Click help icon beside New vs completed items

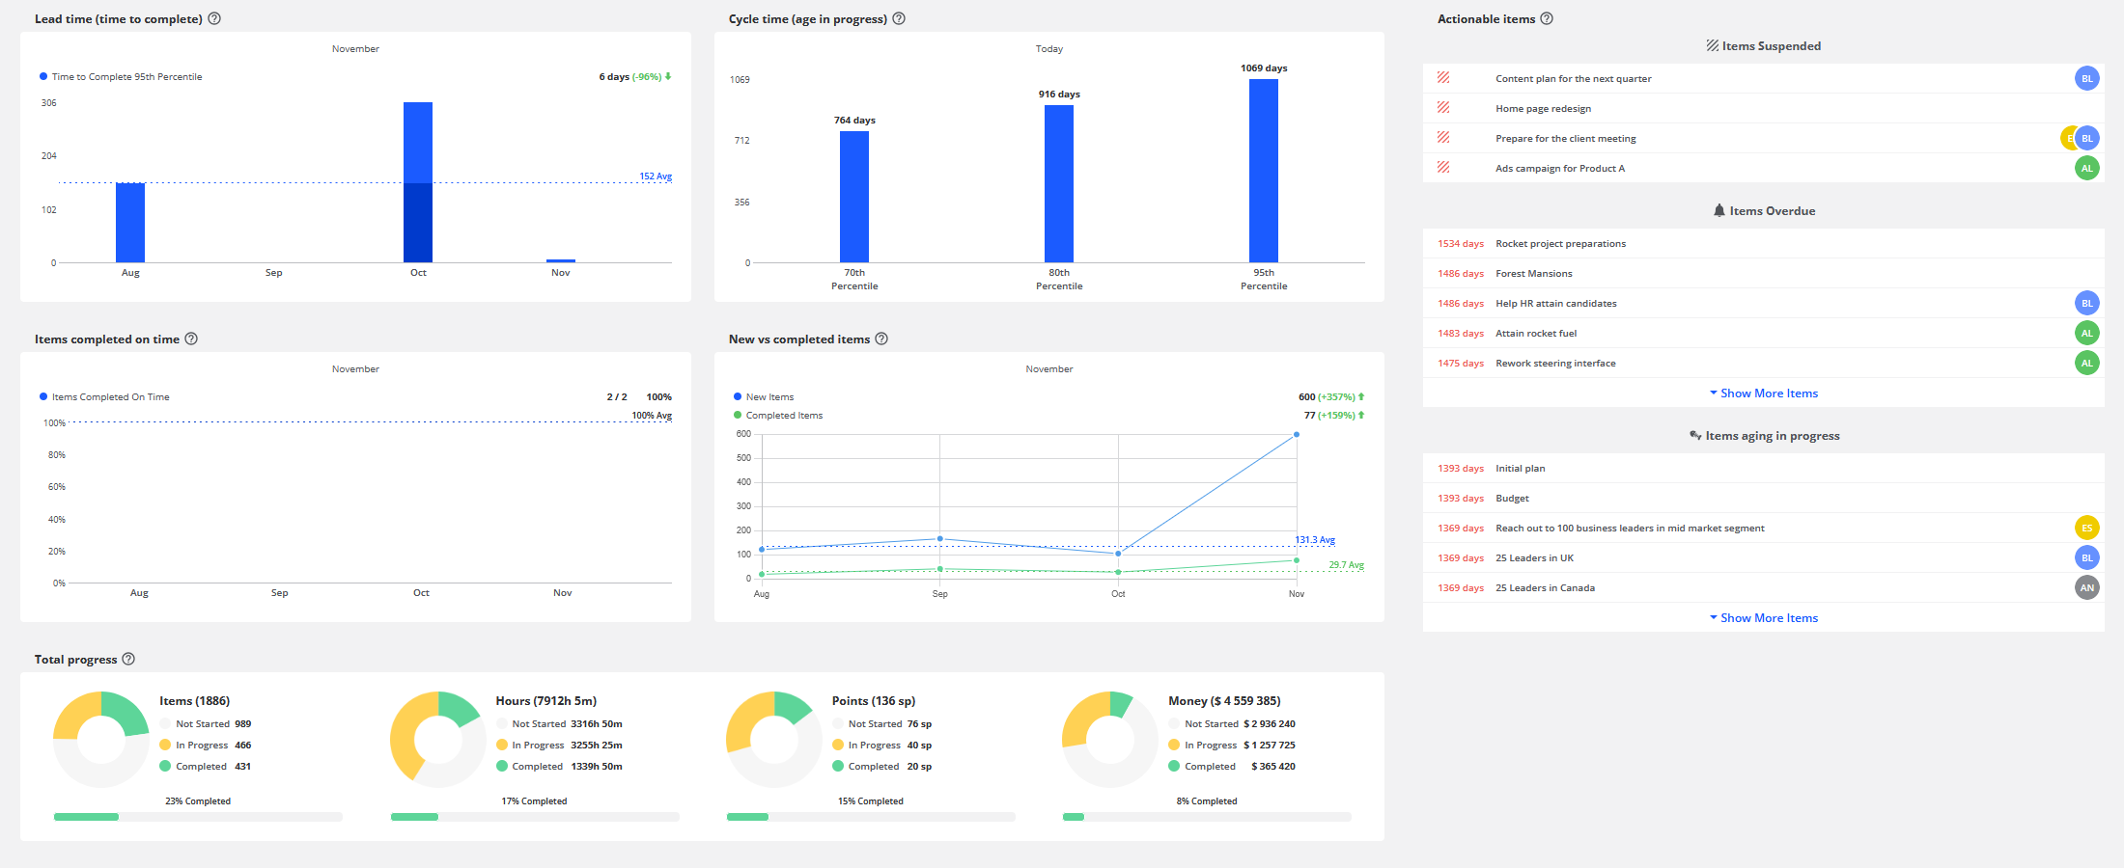881,339
